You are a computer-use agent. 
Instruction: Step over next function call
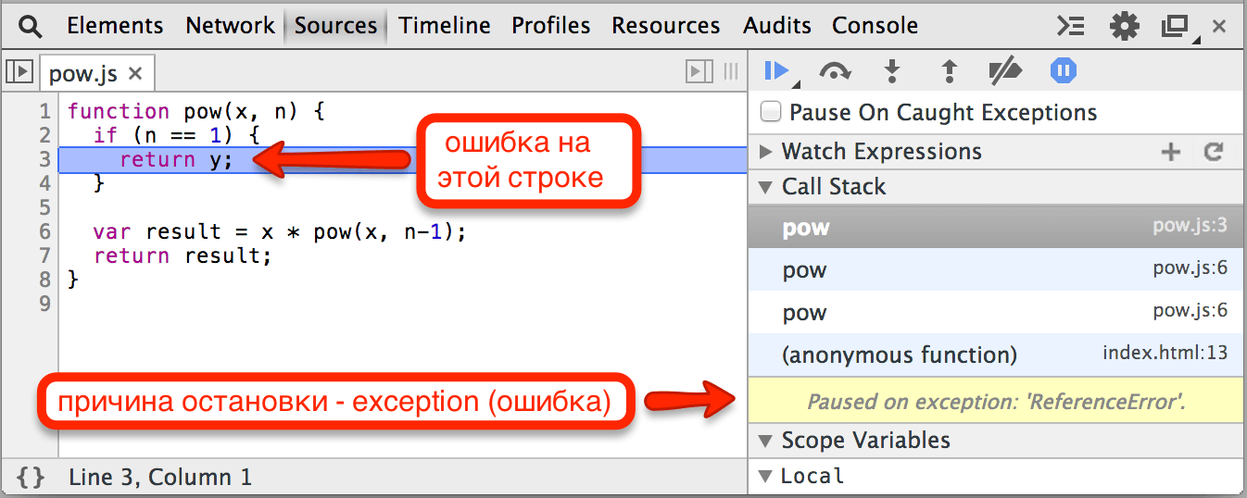coord(835,71)
